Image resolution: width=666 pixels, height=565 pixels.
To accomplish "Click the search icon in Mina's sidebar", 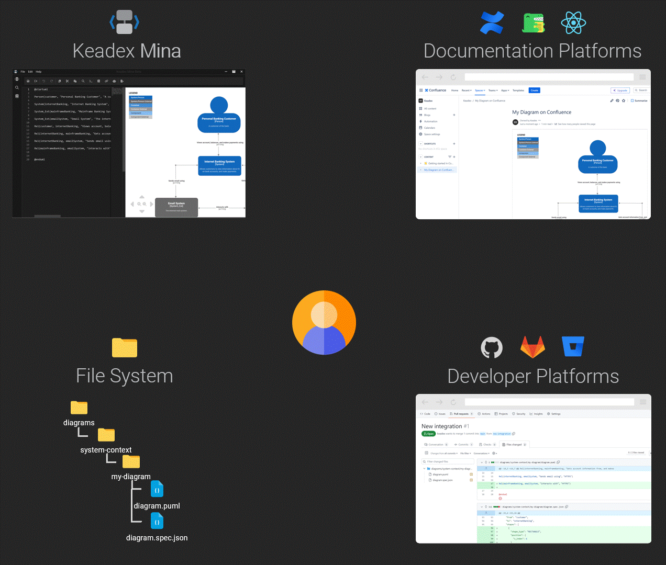I will point(17,87).
